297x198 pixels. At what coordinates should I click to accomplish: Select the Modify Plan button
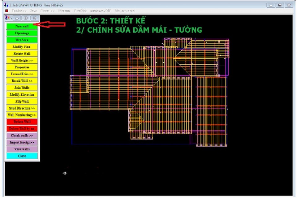click(22, 47)
